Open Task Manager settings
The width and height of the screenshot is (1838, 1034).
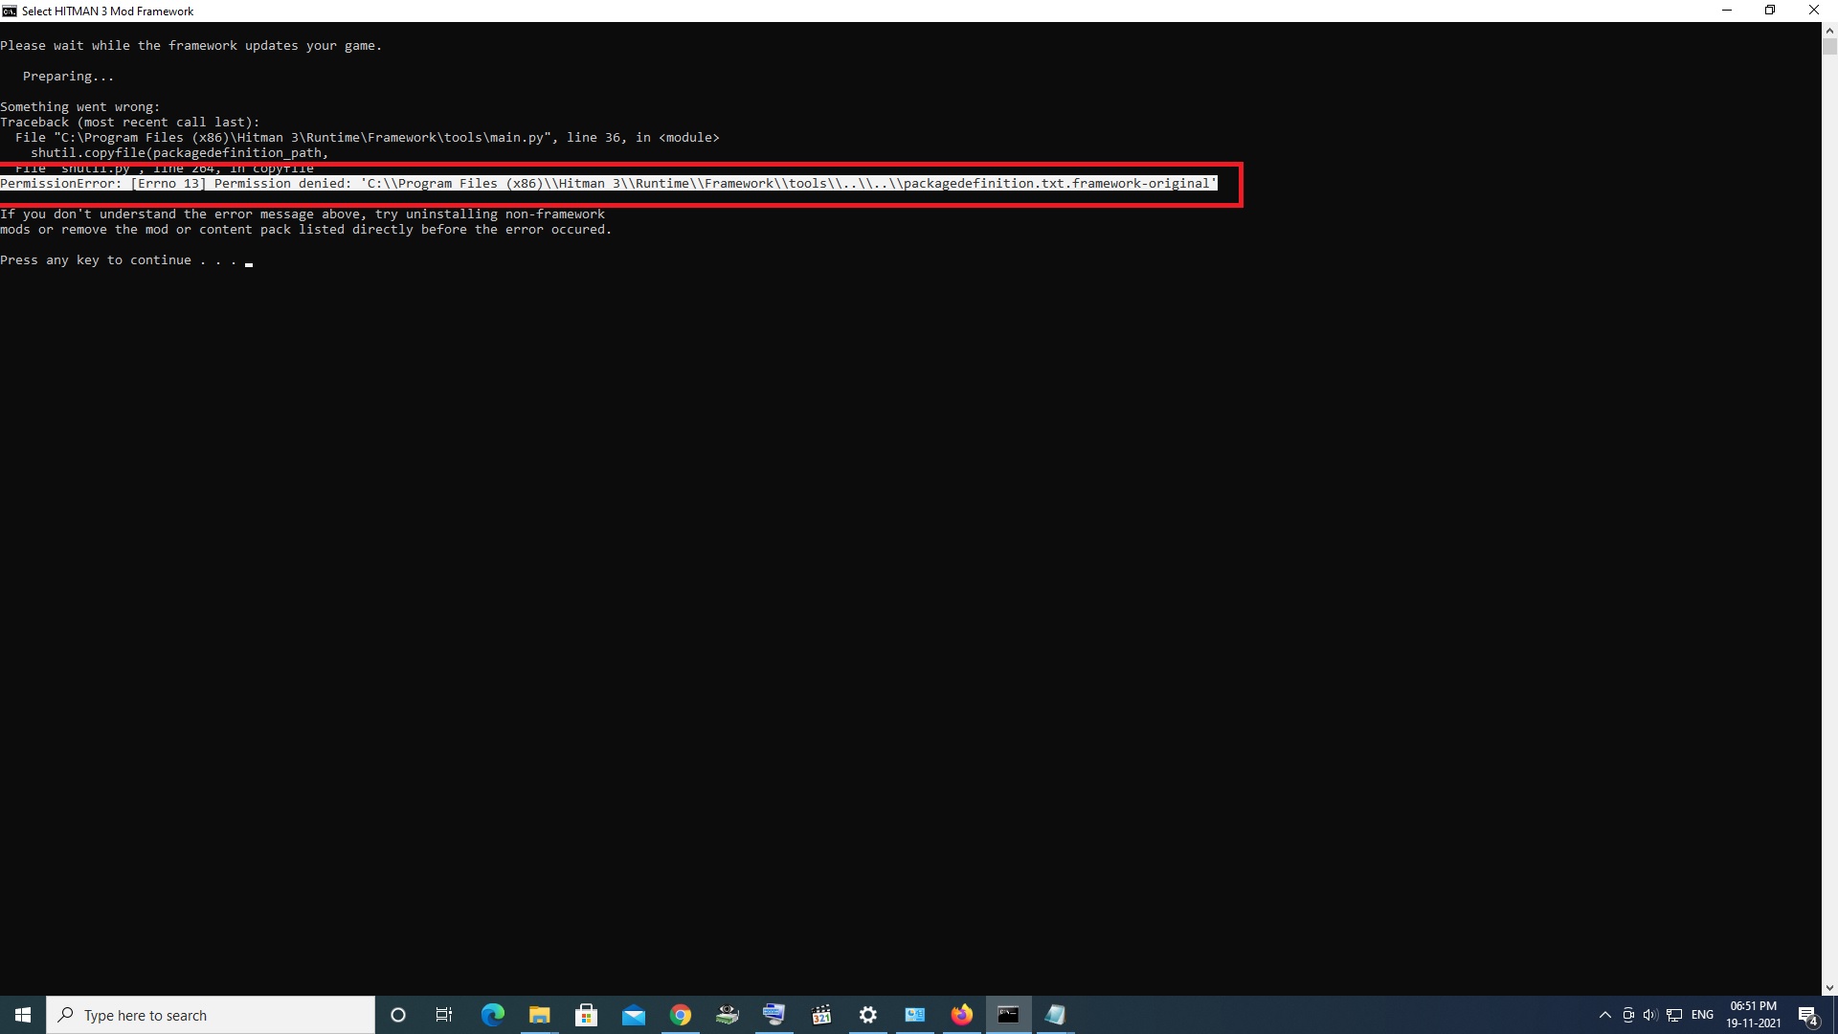[x=868, y=1014]
